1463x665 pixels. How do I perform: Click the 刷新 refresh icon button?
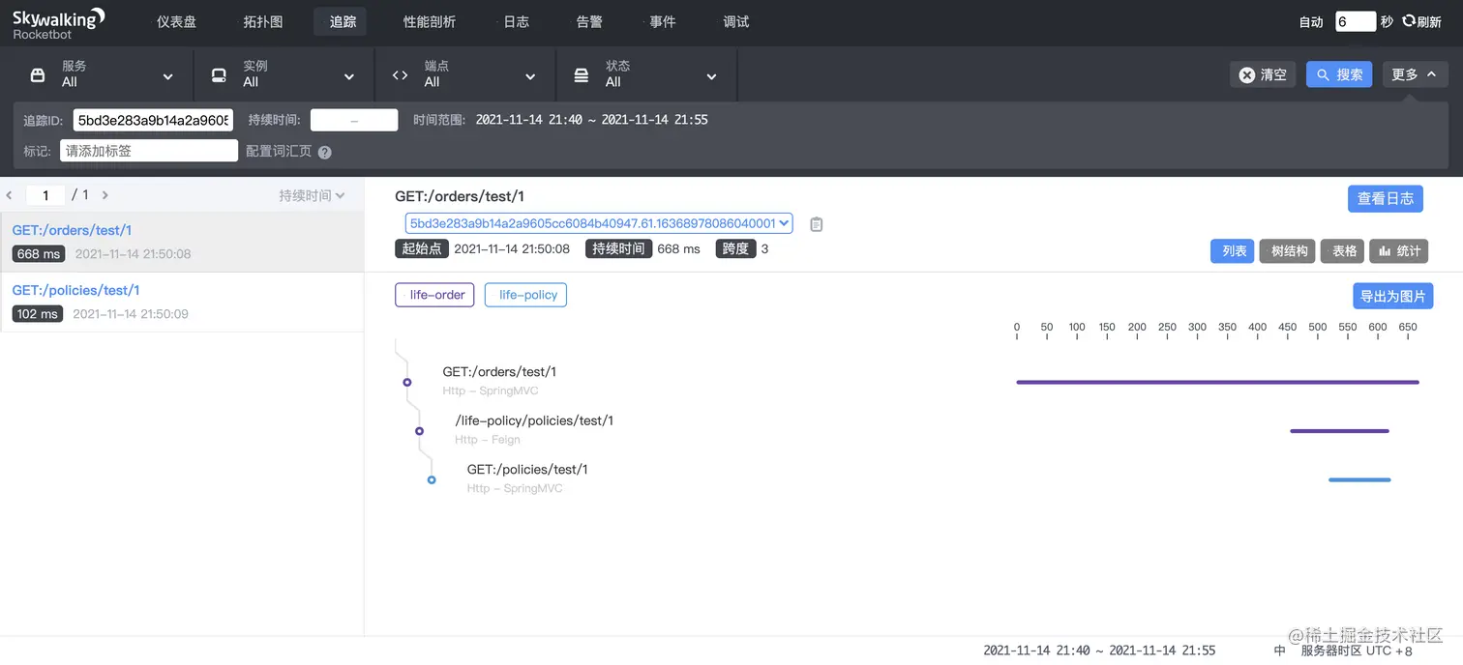coord(1422,21)
